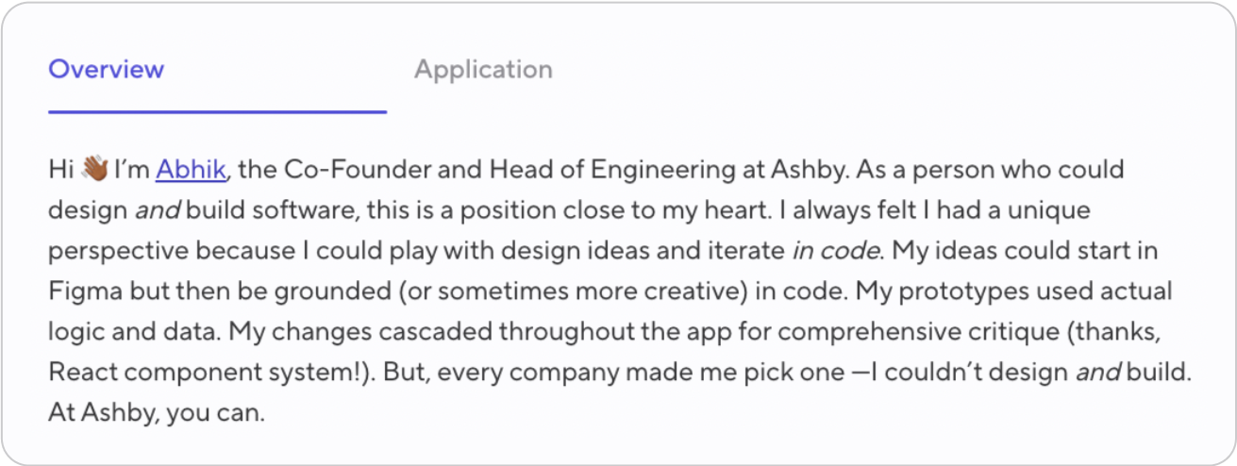Click the purple underline beneath Overview
The height and width of the screenshot is (466, 1237).
[x=217, y=111]
